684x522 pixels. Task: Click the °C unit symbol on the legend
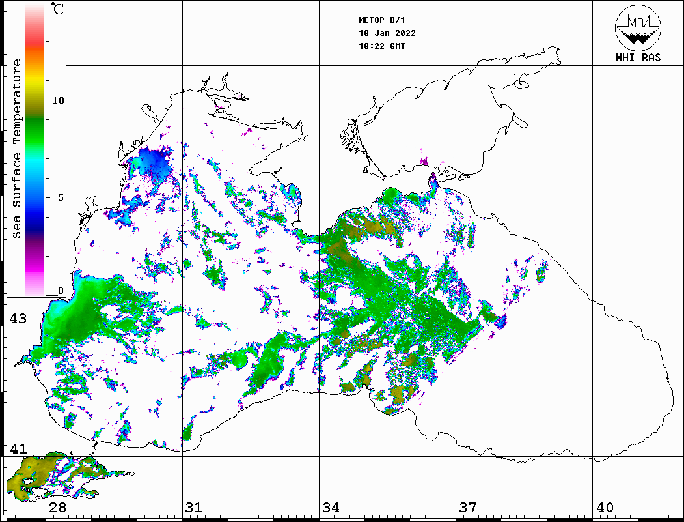point(58,10)
